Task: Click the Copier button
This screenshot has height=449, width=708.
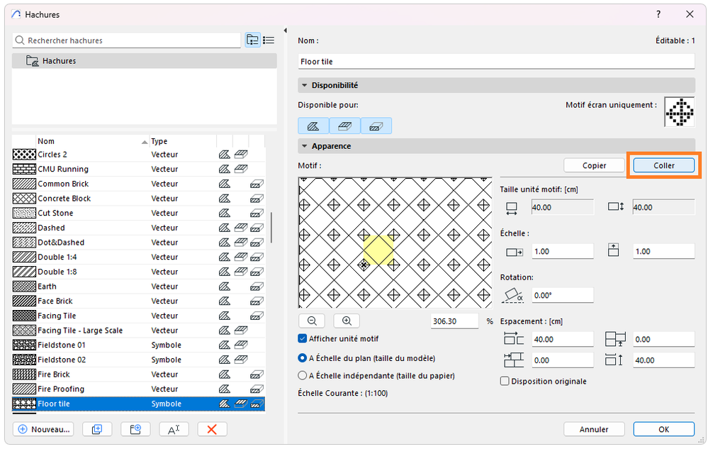Action: tap(594, 166)
